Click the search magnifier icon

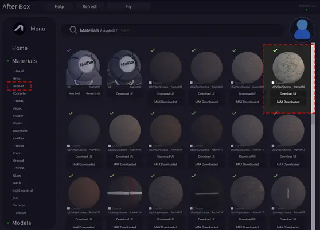73,30
